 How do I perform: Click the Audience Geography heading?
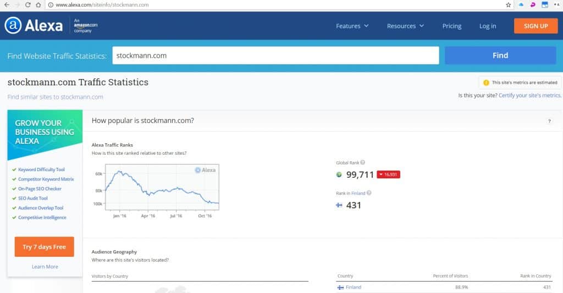(114, 252)
